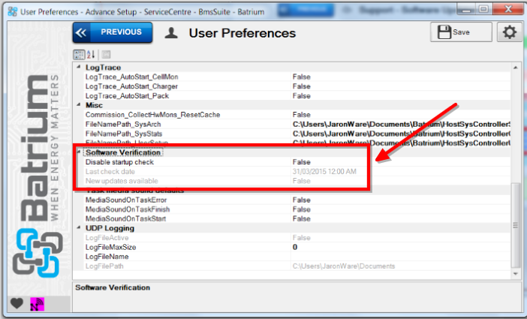
Task: Edit the LogFileMaxSize value field
Action: pos(400,247)
